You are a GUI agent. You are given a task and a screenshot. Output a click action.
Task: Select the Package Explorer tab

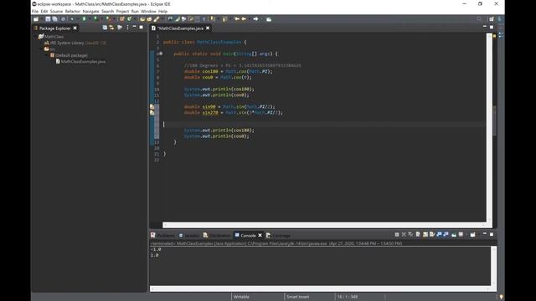tap(54, 28)
